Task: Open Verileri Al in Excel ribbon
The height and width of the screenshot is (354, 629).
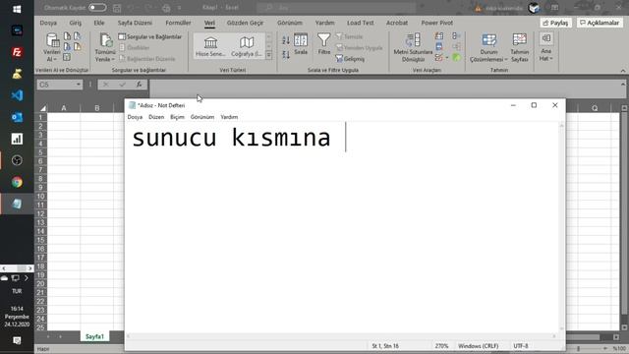Action: [52, 47]
